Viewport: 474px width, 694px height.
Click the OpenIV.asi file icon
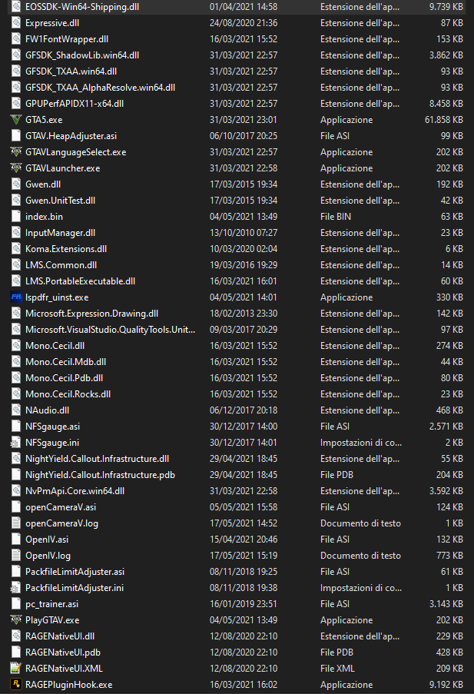click(x=16, y=540)
